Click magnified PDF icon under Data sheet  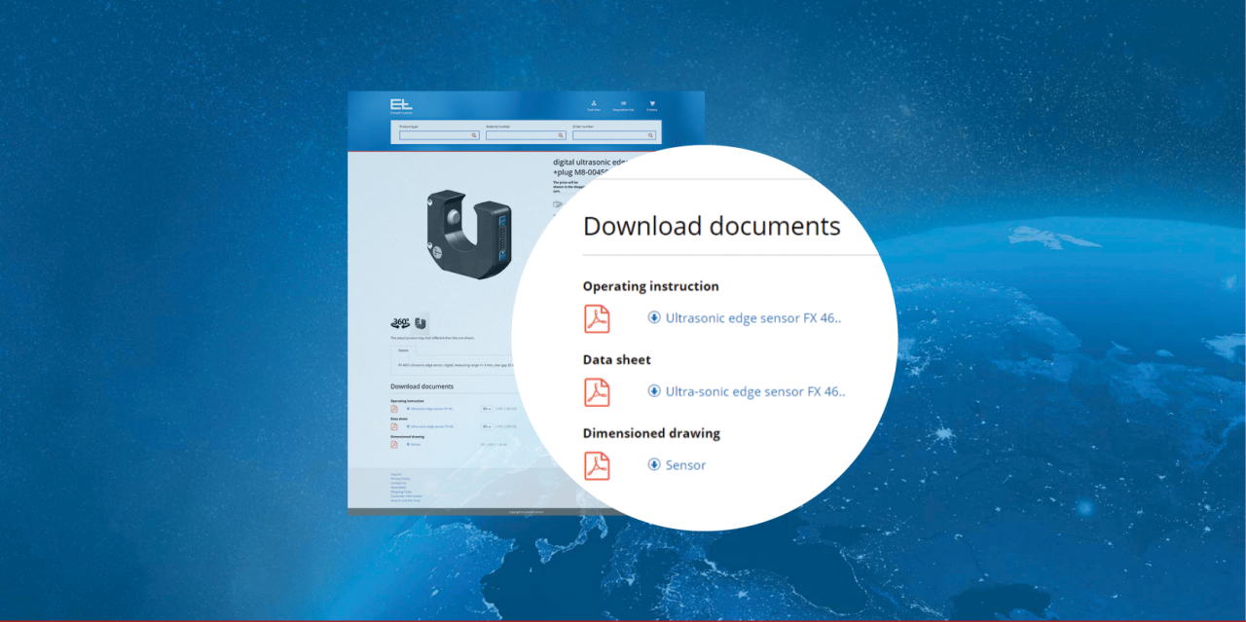point(597,391)
